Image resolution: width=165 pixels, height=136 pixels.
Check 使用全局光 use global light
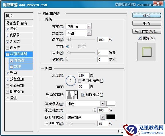pos(79,81)
